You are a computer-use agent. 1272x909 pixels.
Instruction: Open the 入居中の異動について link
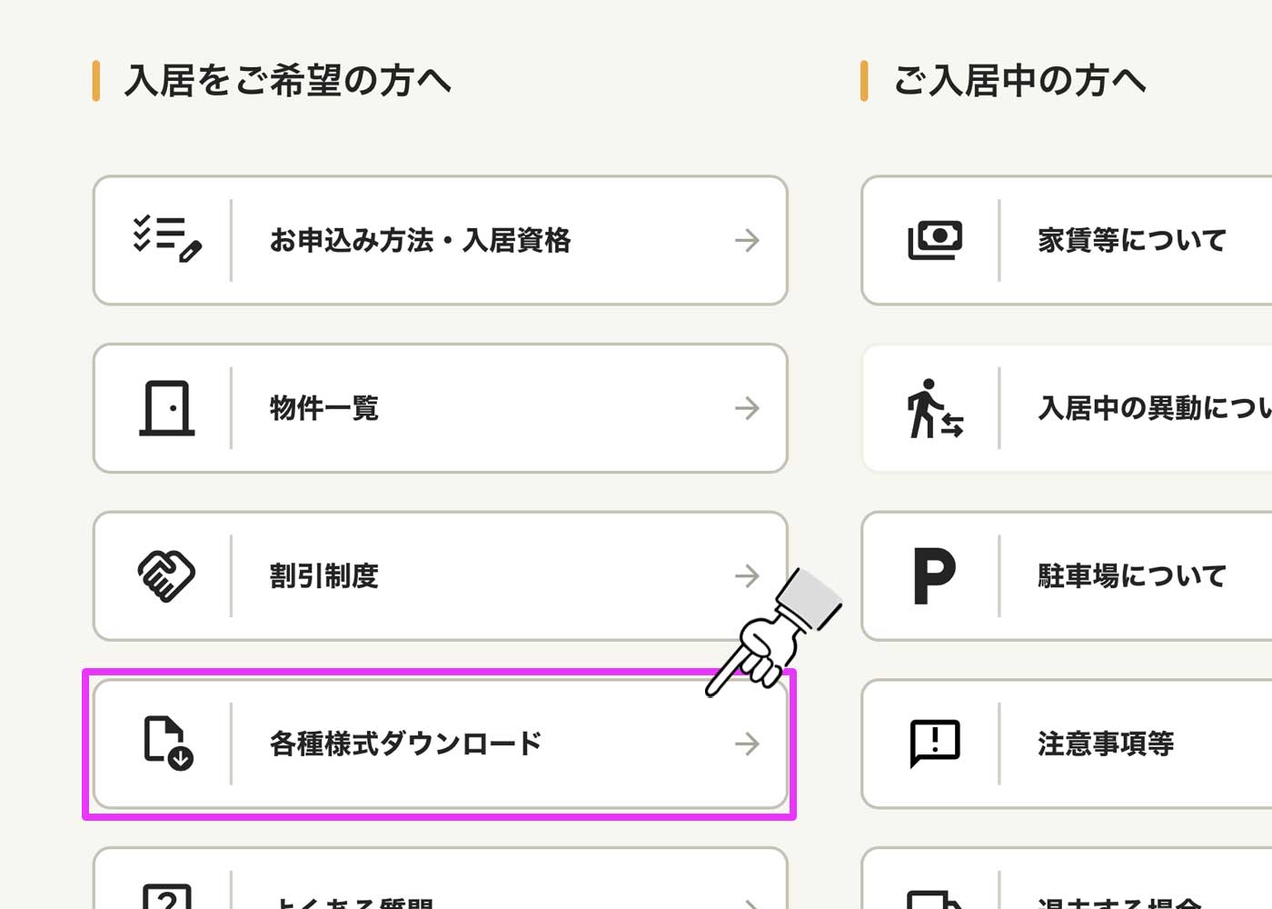click(1067, 408)
